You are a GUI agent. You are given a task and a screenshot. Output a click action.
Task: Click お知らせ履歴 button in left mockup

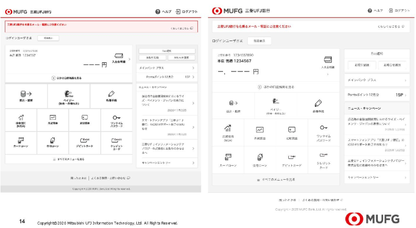(181, 57)
